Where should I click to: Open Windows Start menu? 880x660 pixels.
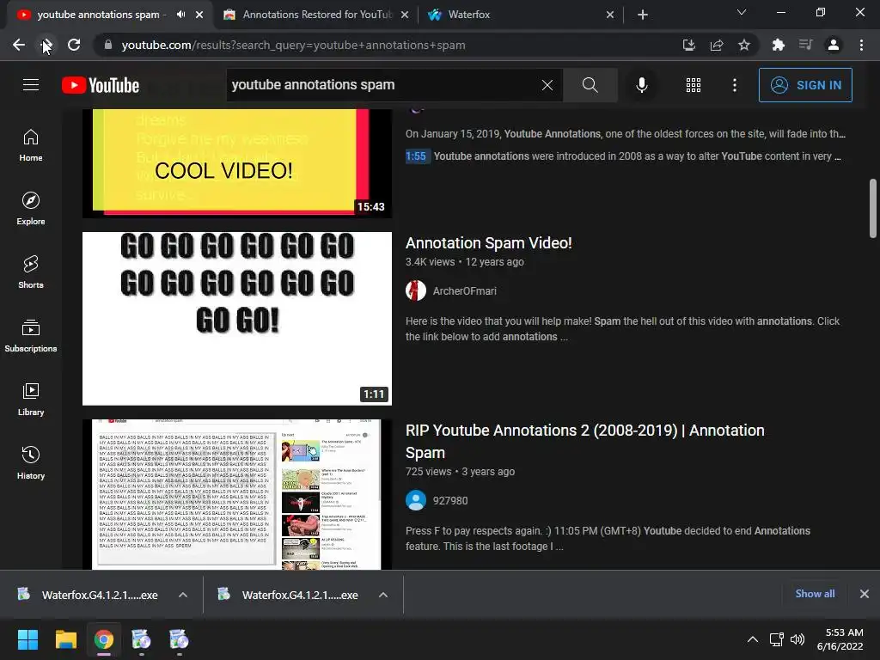pos(27,639)
